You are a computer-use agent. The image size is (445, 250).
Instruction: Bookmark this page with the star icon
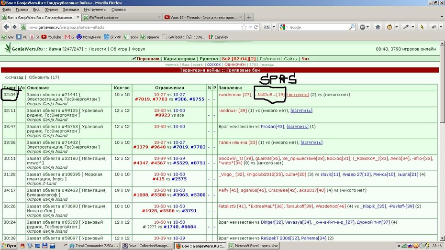point(244,27)
